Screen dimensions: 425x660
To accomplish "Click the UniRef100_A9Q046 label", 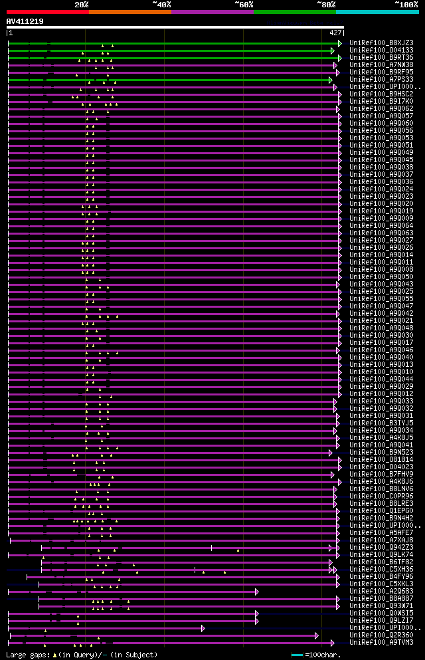I will point(381,350).
